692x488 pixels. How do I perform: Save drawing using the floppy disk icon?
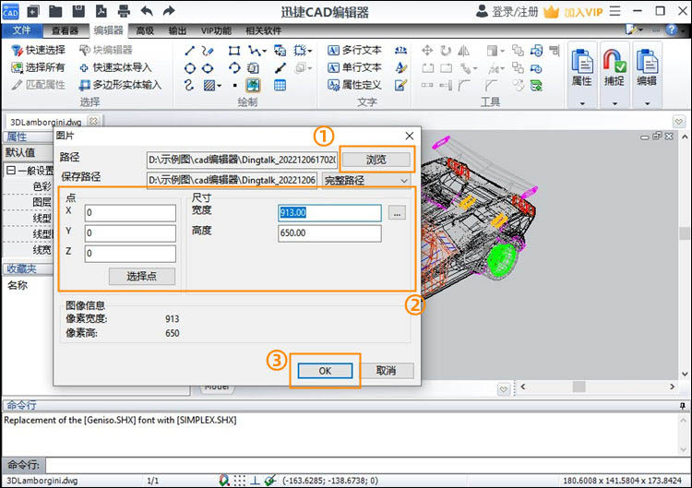click(78, 10)
